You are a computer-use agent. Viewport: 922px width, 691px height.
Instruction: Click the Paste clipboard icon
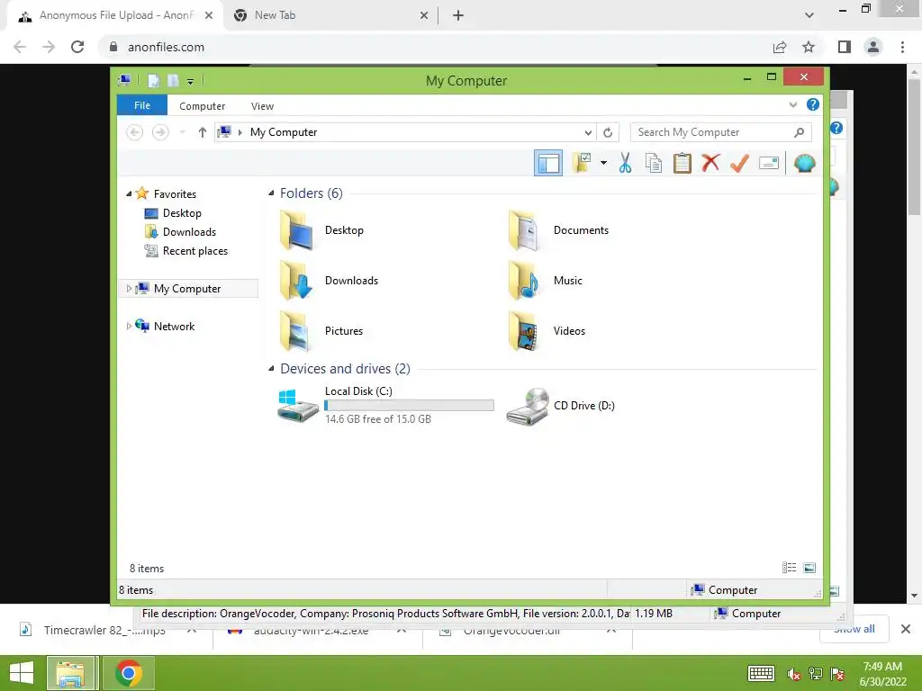click(682, 163)
